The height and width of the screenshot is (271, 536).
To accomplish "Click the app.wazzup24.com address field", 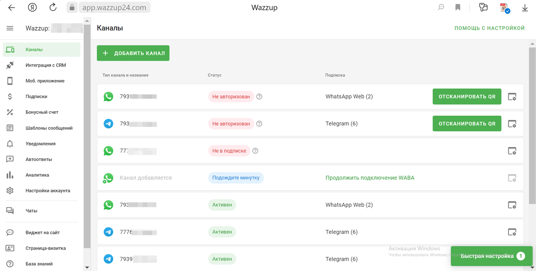I will coord(114,8).
